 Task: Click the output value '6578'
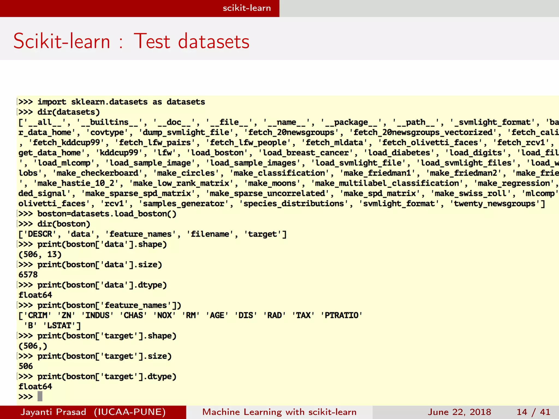pos(28,275)
